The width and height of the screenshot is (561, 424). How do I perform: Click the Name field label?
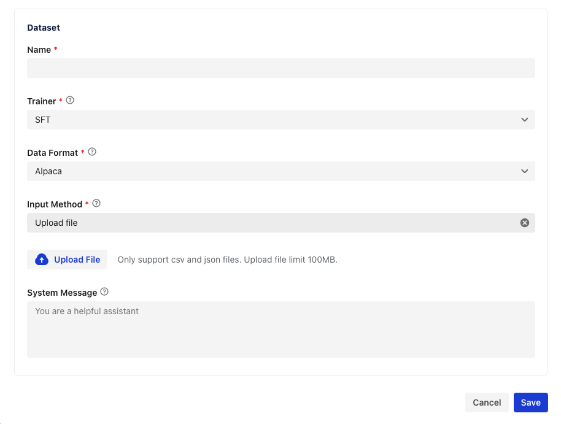(39, 50)
